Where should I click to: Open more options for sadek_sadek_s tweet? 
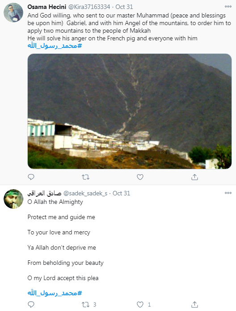[228, 193]
